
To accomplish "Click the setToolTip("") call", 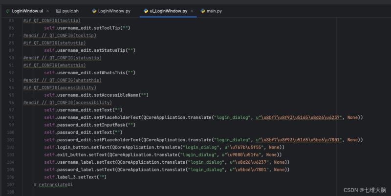I will pos(112,28).
